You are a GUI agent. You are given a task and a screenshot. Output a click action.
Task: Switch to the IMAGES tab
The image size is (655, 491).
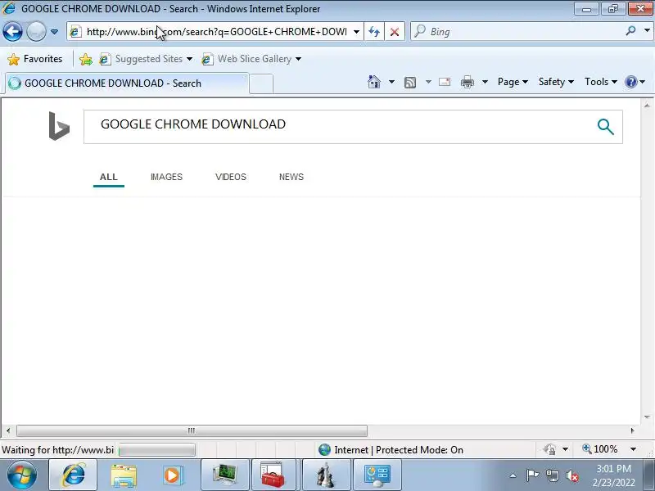point(166,177)
